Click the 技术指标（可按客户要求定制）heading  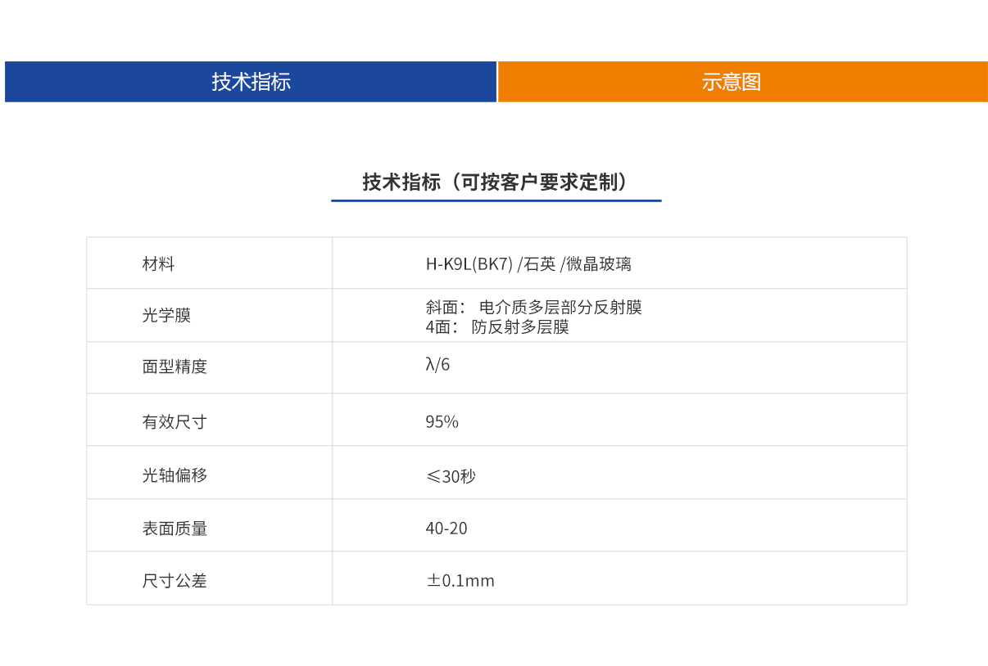point(496,178)
